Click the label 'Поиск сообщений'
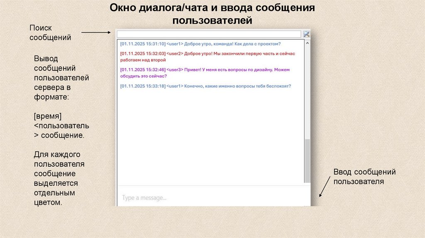This screenshot has height=238, width=425. point(50,32)
